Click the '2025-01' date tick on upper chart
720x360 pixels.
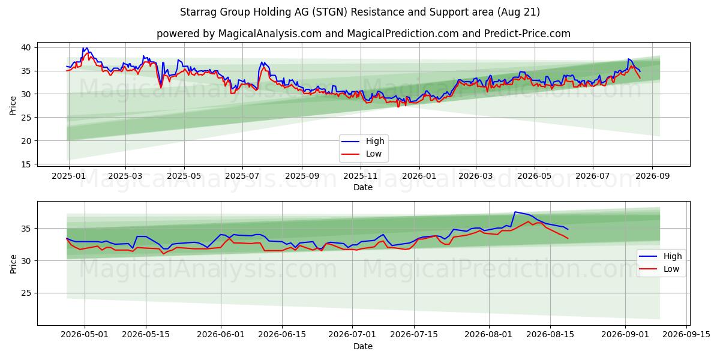[69, 176]
